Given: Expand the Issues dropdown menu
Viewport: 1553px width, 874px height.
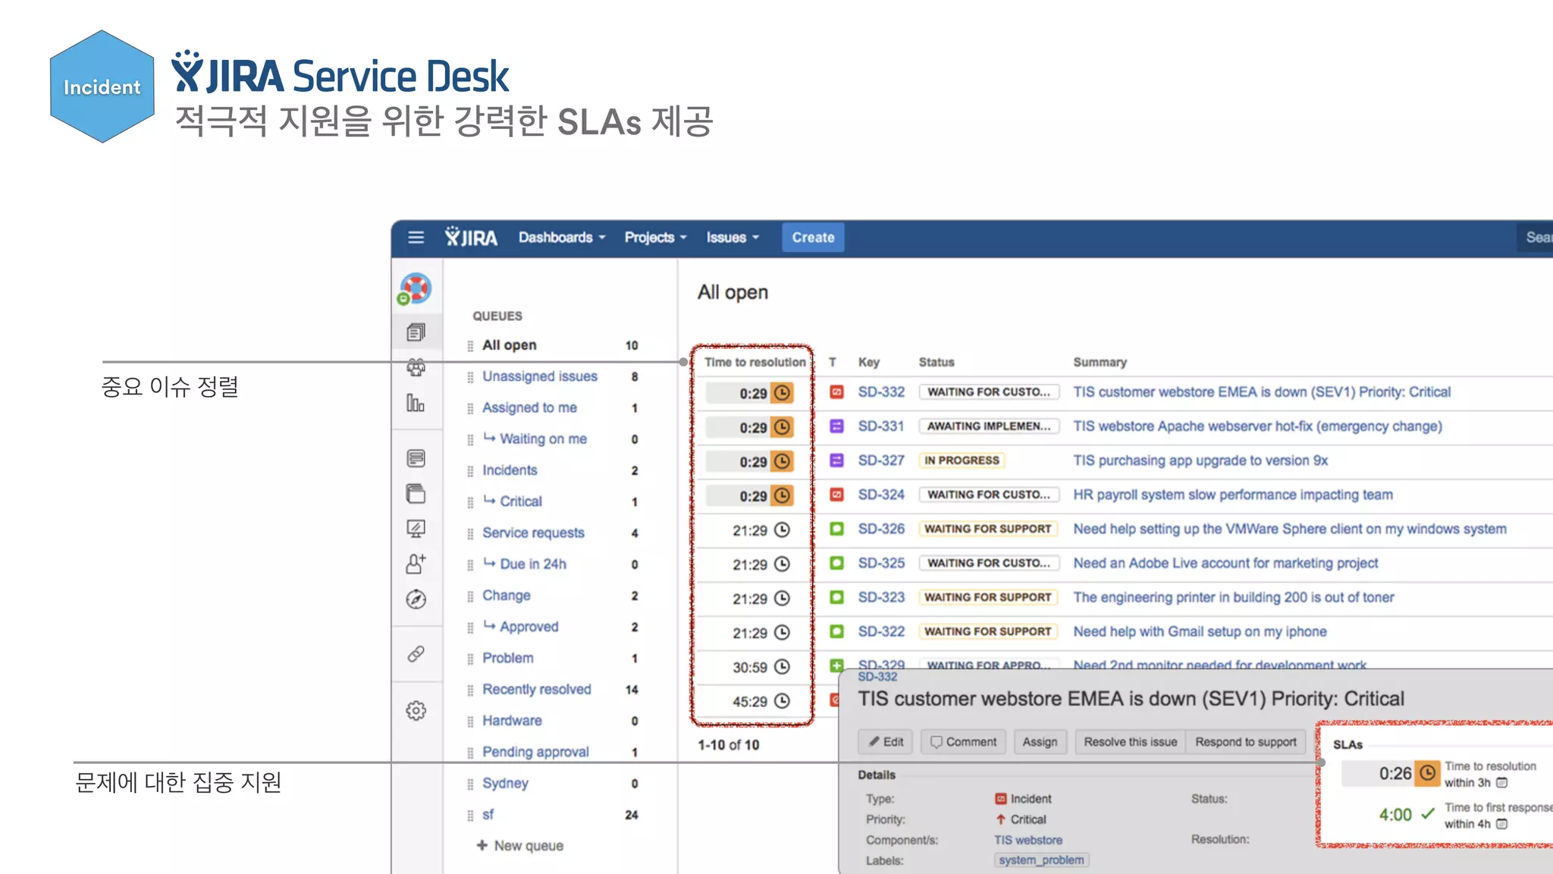Looking at the screenshot, I should [732, 237].
